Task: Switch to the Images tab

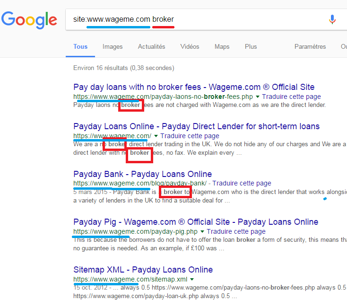Action: [x=113, y=46]
